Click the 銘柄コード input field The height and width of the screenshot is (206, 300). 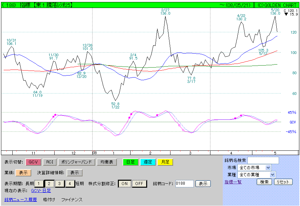pyautogui.click(x=184, y=183)
